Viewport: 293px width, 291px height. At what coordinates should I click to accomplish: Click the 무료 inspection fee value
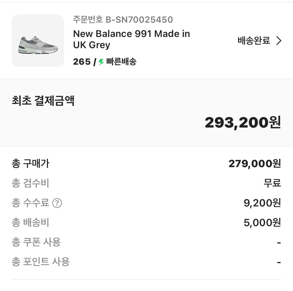(272, 183)
